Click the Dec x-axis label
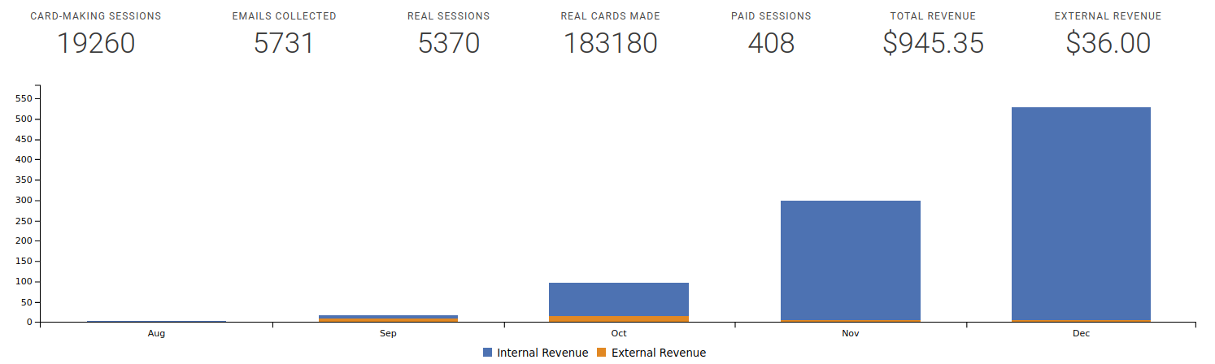Screen dimensions: 1215x364 point(1081,333)
